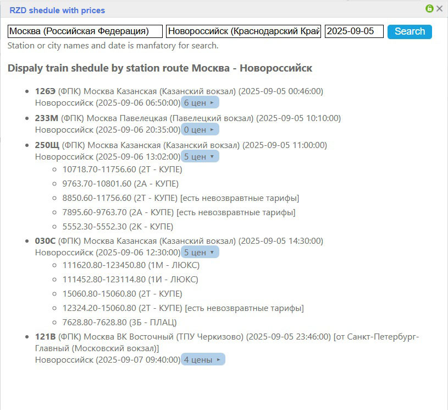Click arrival Новороссийск (2025-09-06 13:02:00)

click(x=108, y=156)
